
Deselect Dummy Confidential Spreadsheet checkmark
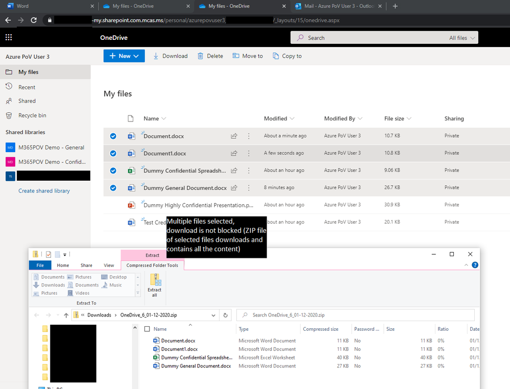113,171
